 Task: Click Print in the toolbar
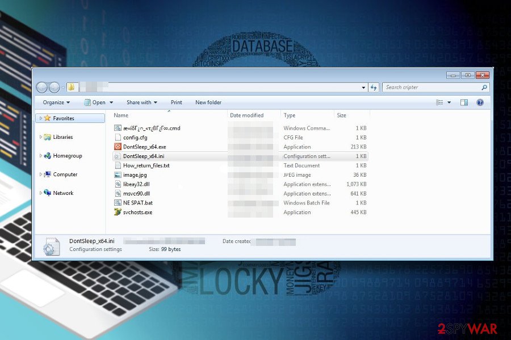177,103
